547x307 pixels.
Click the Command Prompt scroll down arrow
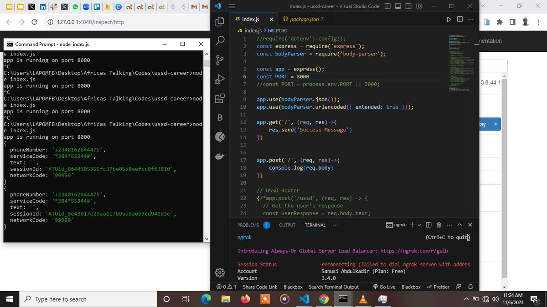[206, 239]
